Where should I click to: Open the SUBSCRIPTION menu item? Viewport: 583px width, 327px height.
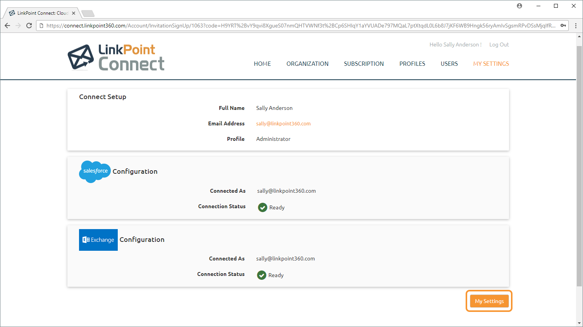tap(364, 64)
